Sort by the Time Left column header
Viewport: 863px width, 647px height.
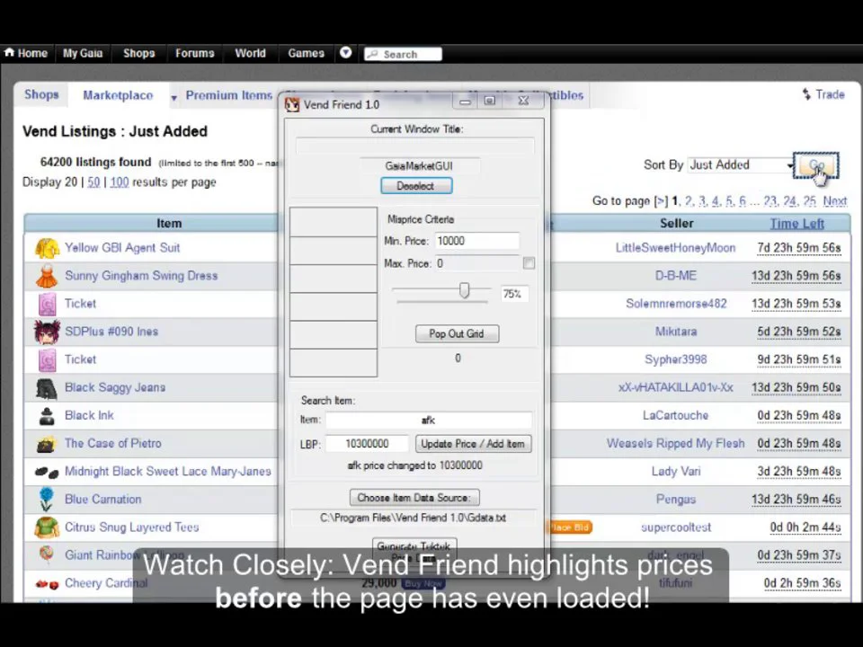click(x=796, y=224)
